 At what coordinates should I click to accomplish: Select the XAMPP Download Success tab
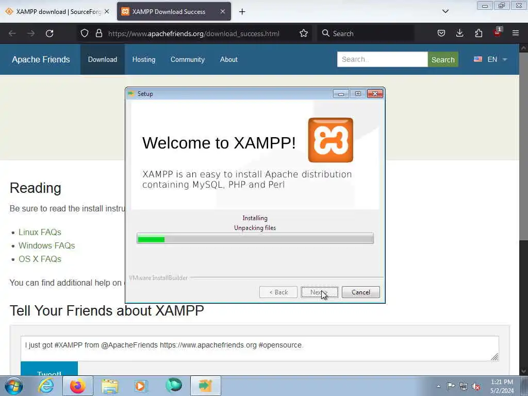[174, 11]
